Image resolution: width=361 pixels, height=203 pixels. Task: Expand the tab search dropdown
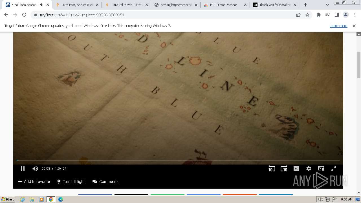click(x=327, y=5)
